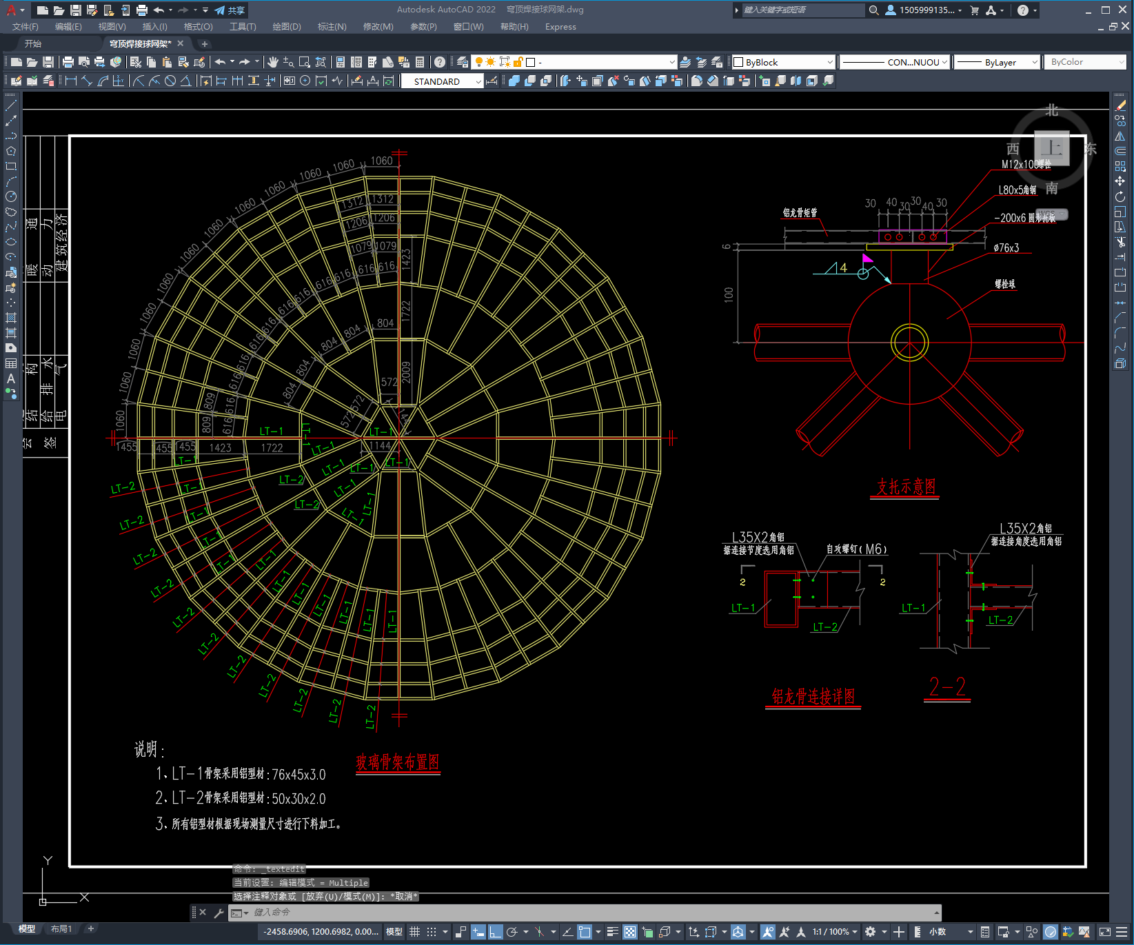Select the Polygon draw tool in left toolbar
Viewport: 1134px width, 945px height.
10,151
